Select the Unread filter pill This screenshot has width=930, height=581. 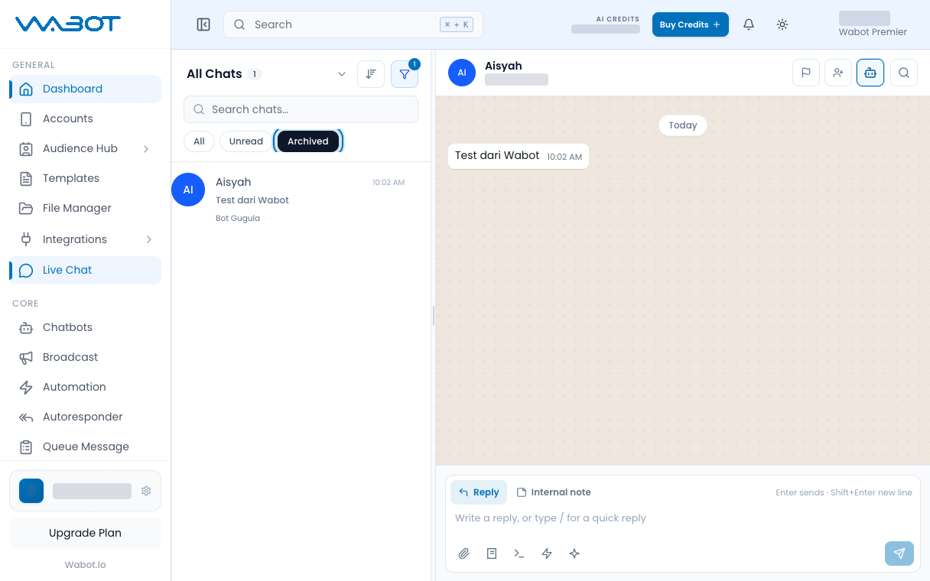pyautogui.click(x=246, y=141)
